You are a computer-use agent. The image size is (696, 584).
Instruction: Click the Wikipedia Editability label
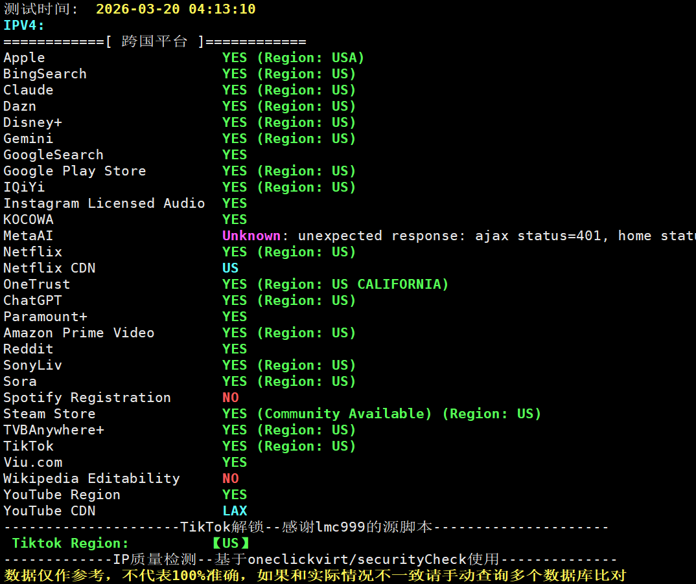(91, 478)
